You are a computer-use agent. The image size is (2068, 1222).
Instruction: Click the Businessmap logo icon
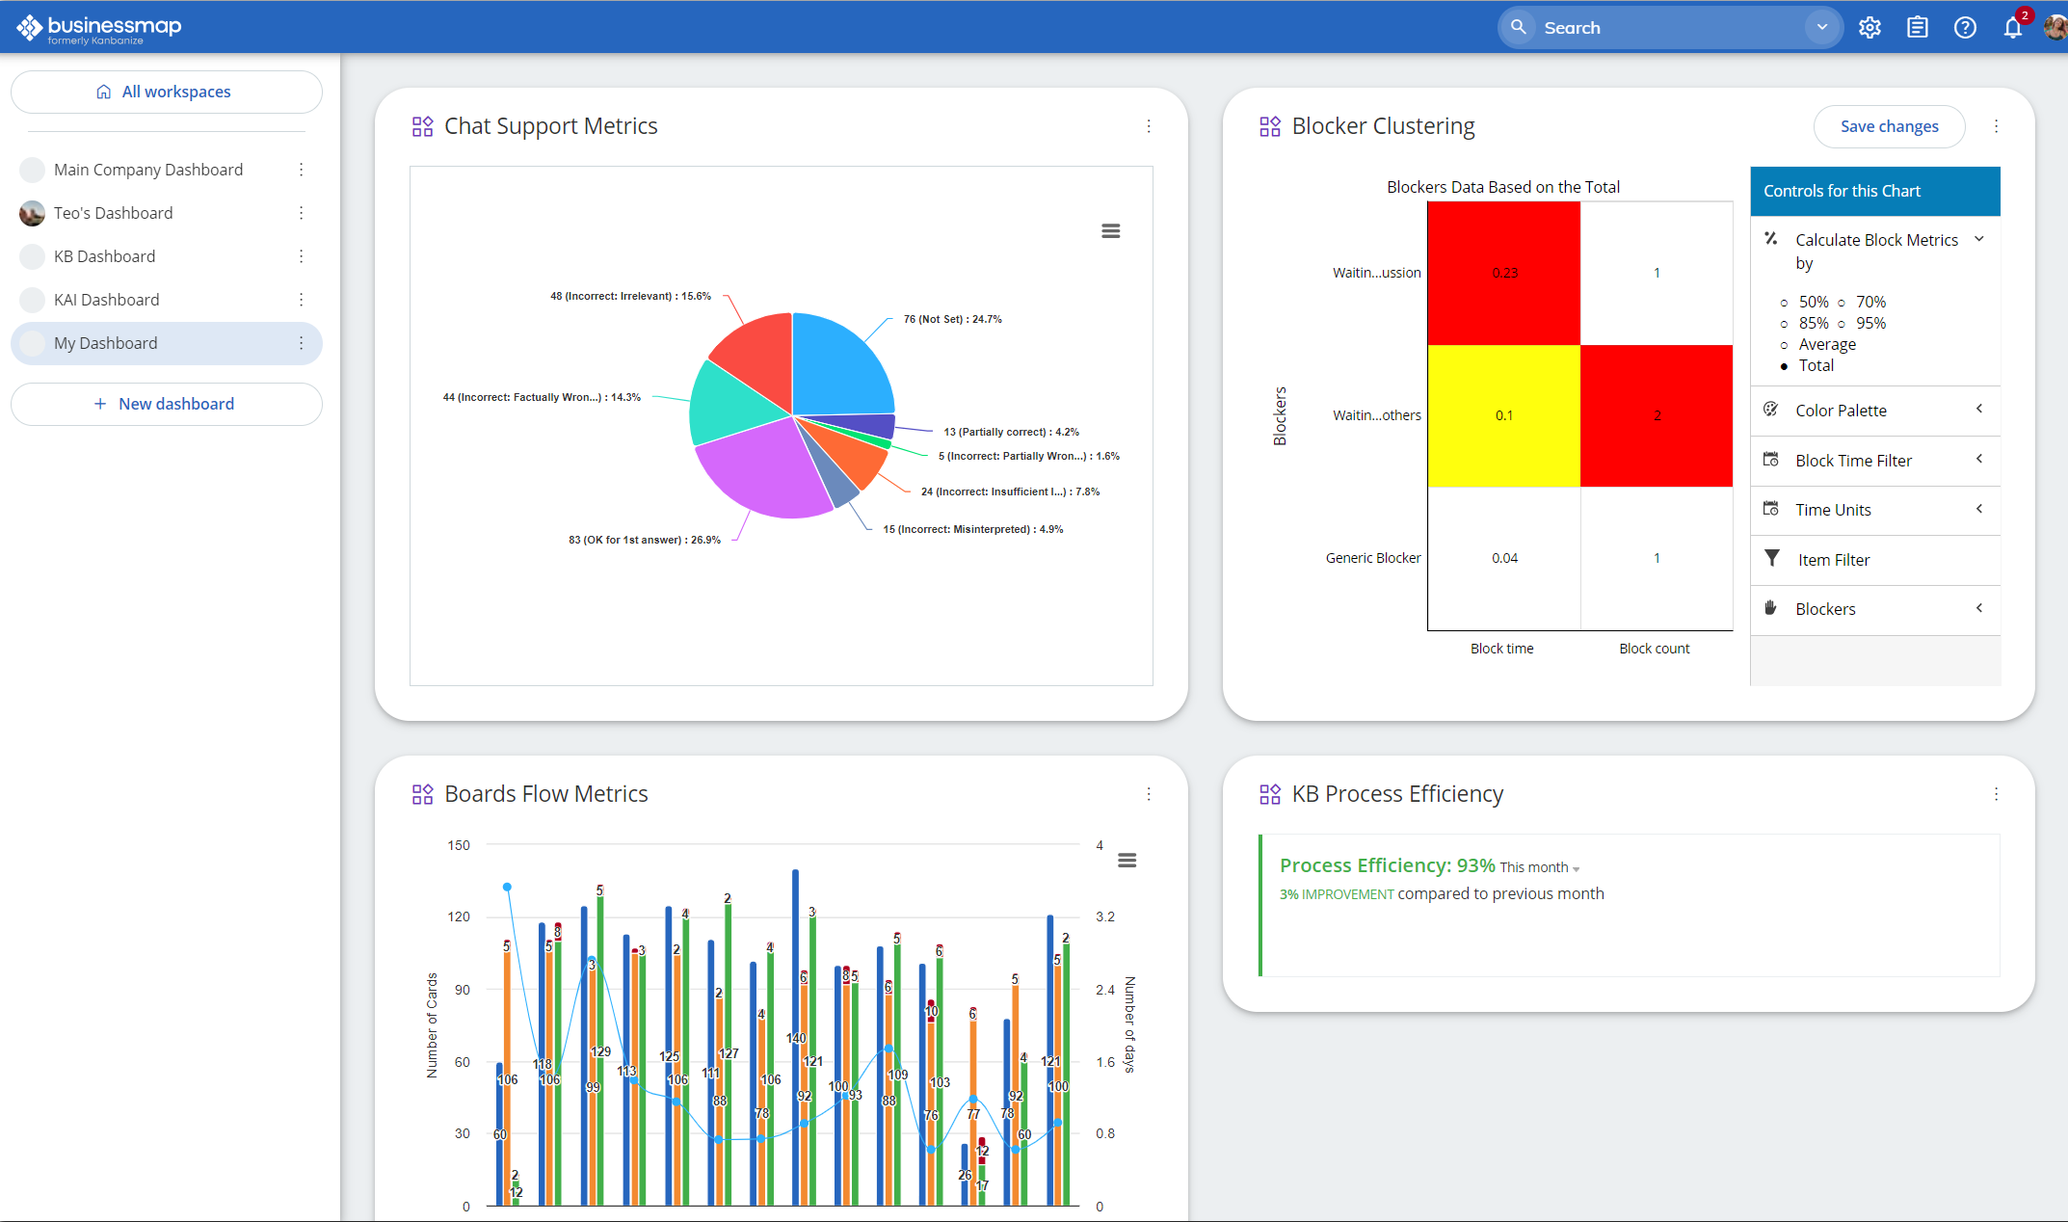[28, 26]
